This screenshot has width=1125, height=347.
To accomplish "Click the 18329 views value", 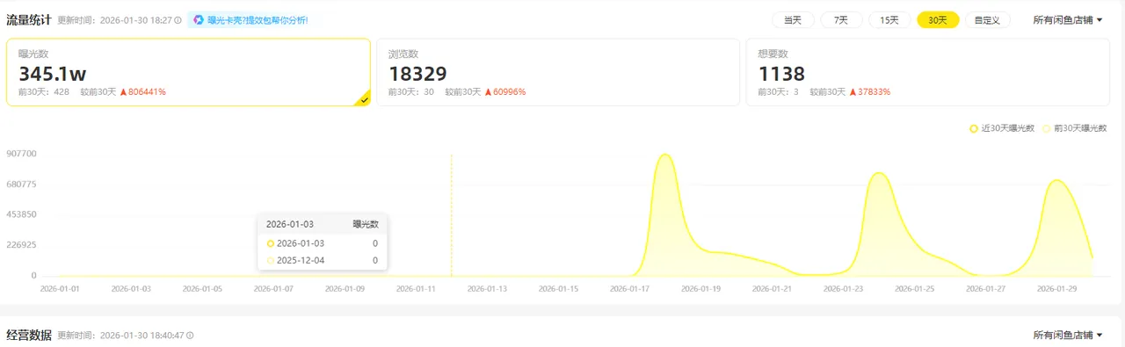I will [x=417, y=75].
